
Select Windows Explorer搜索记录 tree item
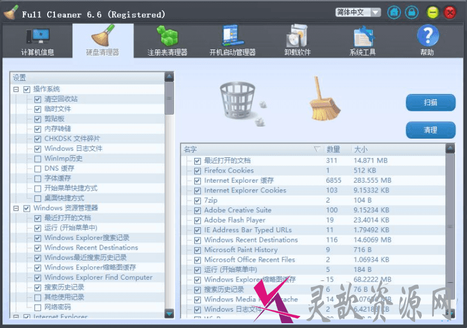point(87,238)
